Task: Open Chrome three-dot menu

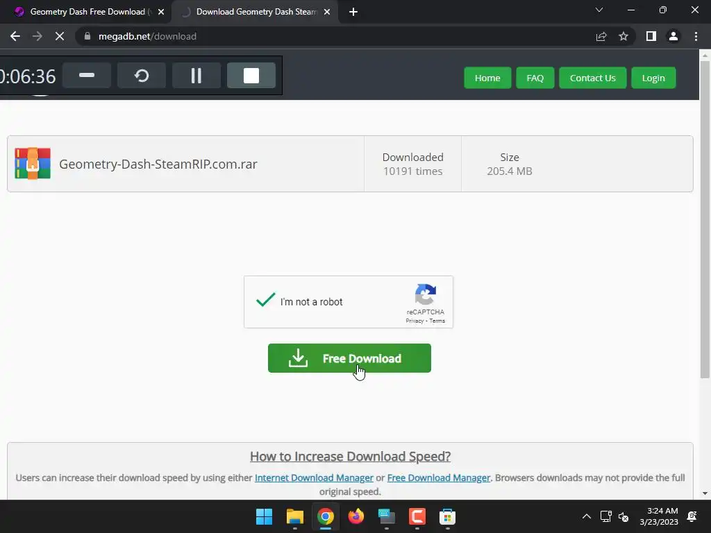Action: pyautogui.click(x=696, y=36)
